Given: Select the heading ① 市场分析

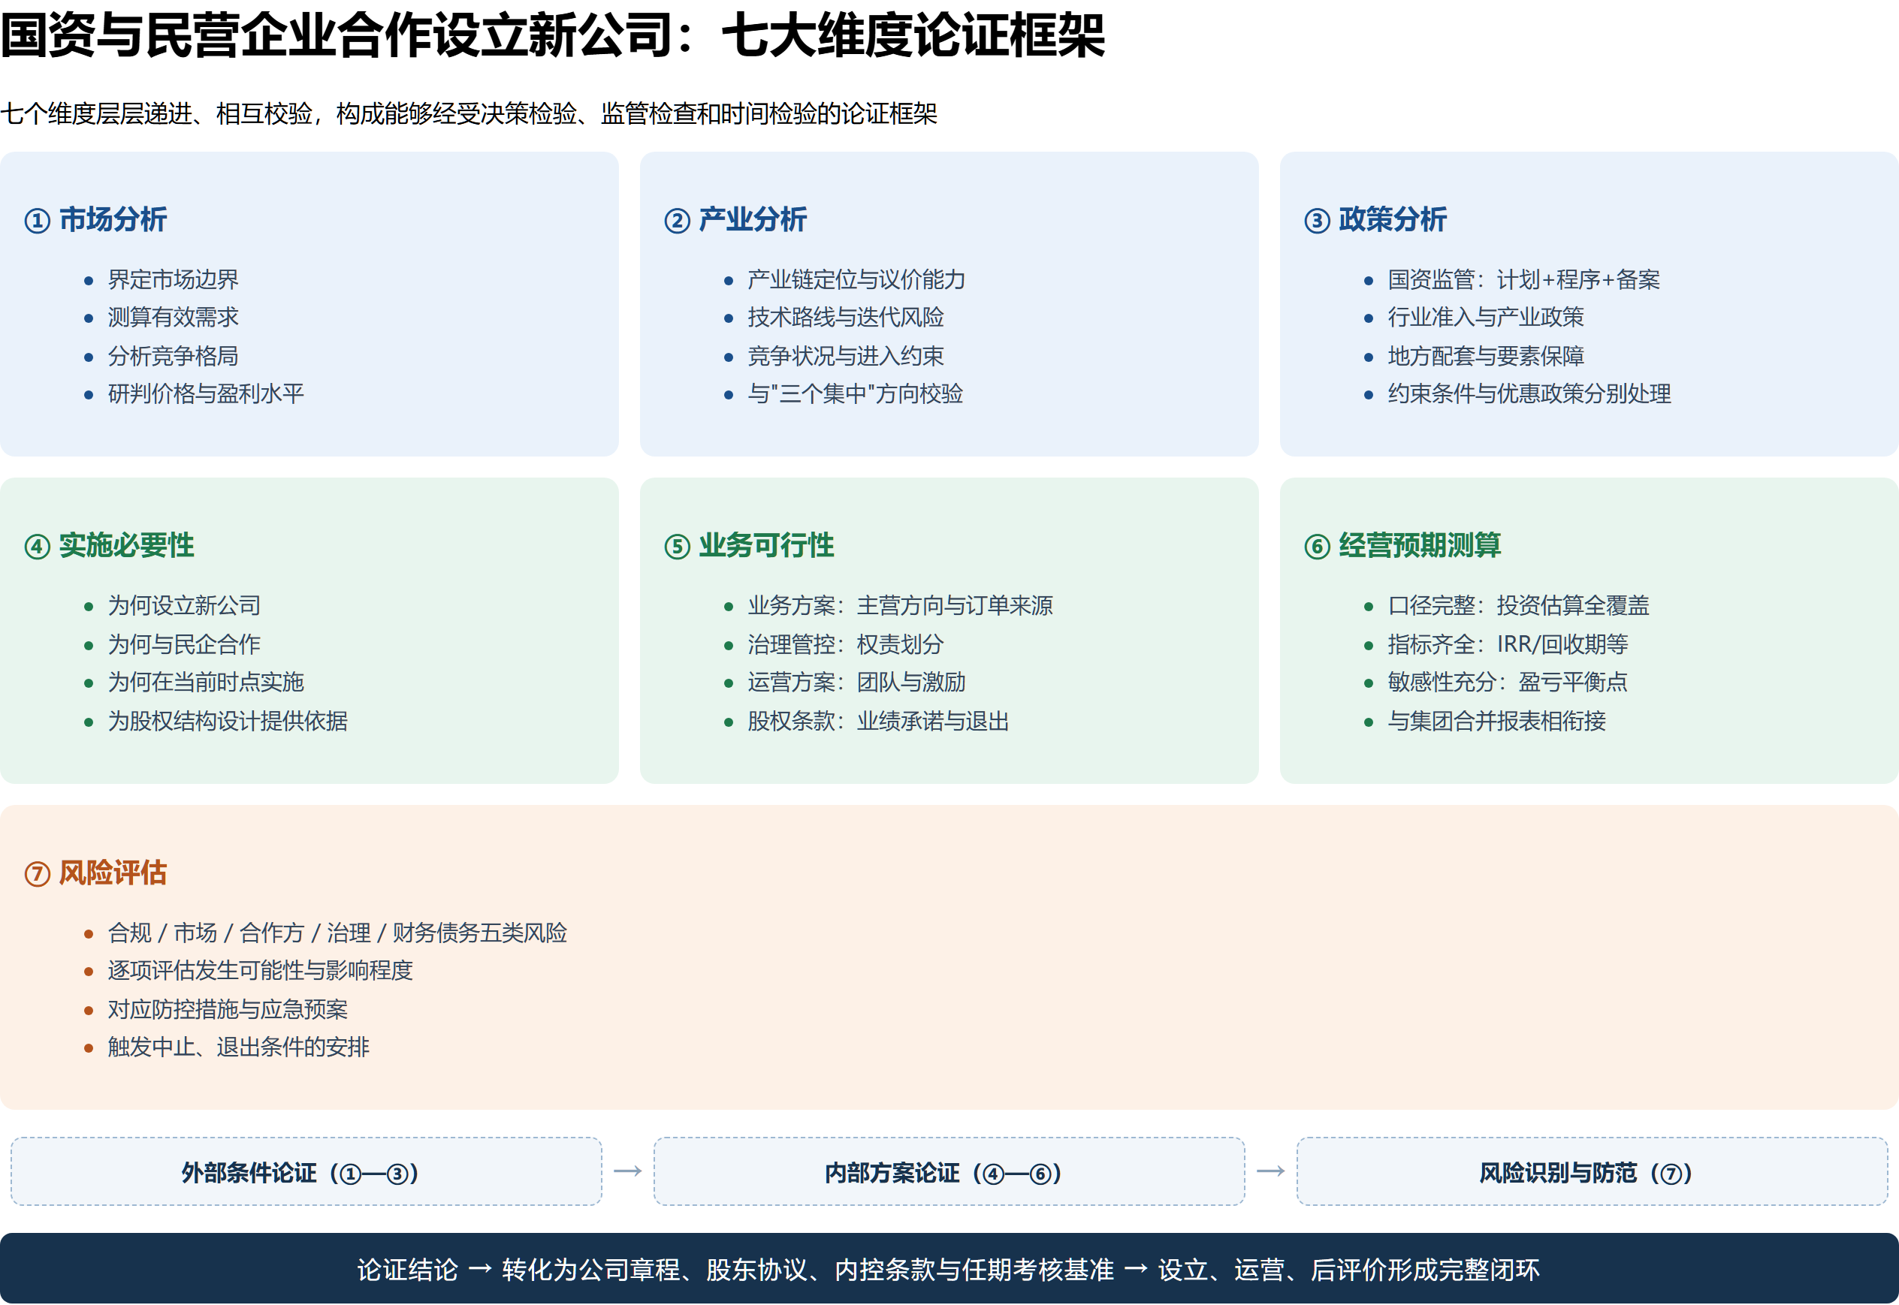Looking at the screenshot, I should pyautogui.click(x=95, y=220).
